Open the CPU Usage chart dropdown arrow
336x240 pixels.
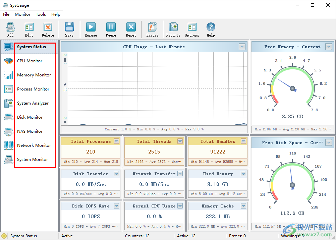coord(242,47)
